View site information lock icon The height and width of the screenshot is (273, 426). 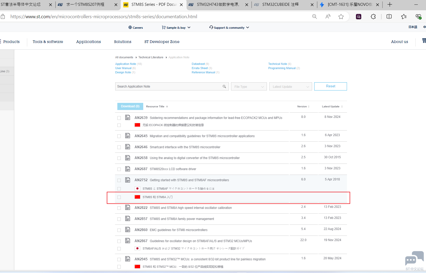[x=3, y=17]
